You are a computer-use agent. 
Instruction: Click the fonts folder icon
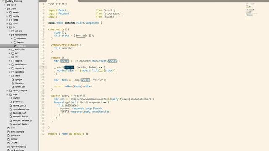click(x=11, y=20)
